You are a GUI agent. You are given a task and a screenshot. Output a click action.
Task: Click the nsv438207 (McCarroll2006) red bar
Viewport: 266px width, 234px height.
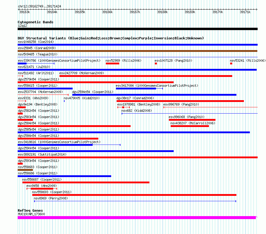pos(190,126)
